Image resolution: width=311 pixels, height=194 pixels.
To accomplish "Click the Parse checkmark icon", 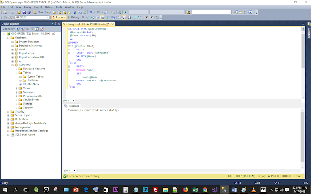I will (88, 17).
